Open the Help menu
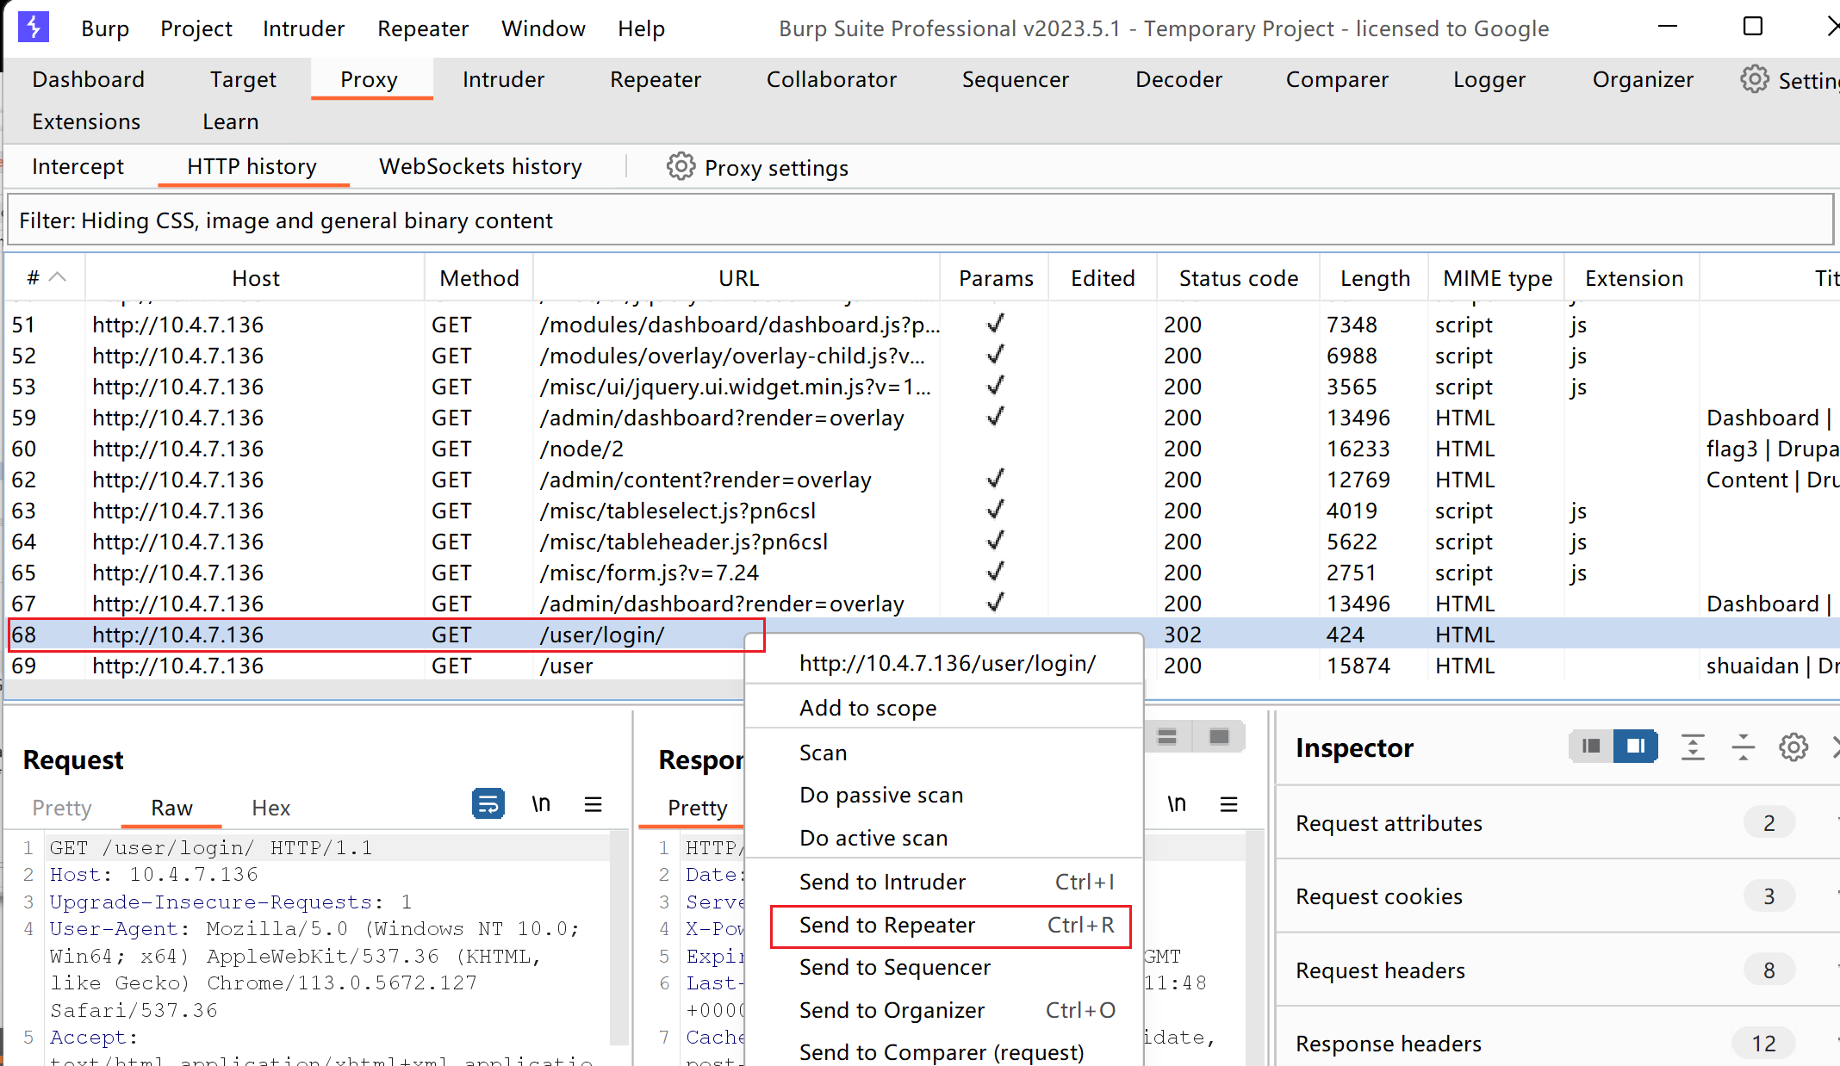 641,28
